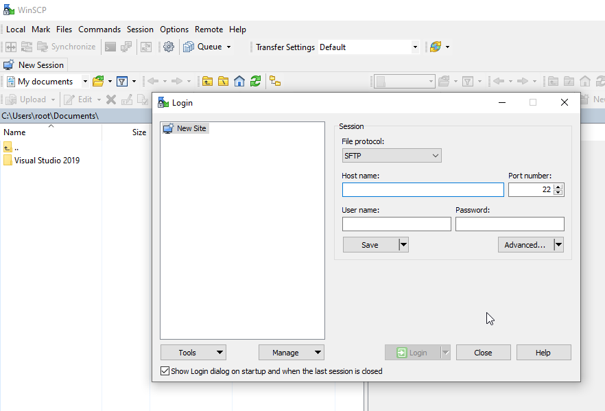The height and width of the screenshot is (411, 605).
Task: Increase port number with up spinner
Action: point(558,187)
